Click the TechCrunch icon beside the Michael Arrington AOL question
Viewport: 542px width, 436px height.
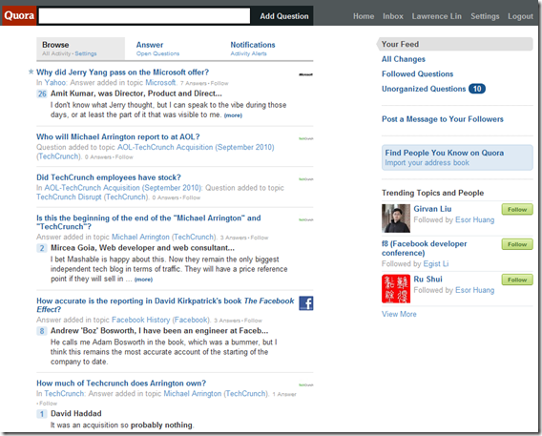(306, 138)
